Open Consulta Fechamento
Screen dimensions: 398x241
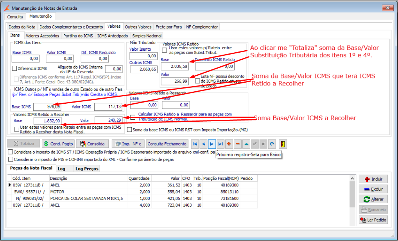point(167,144)
